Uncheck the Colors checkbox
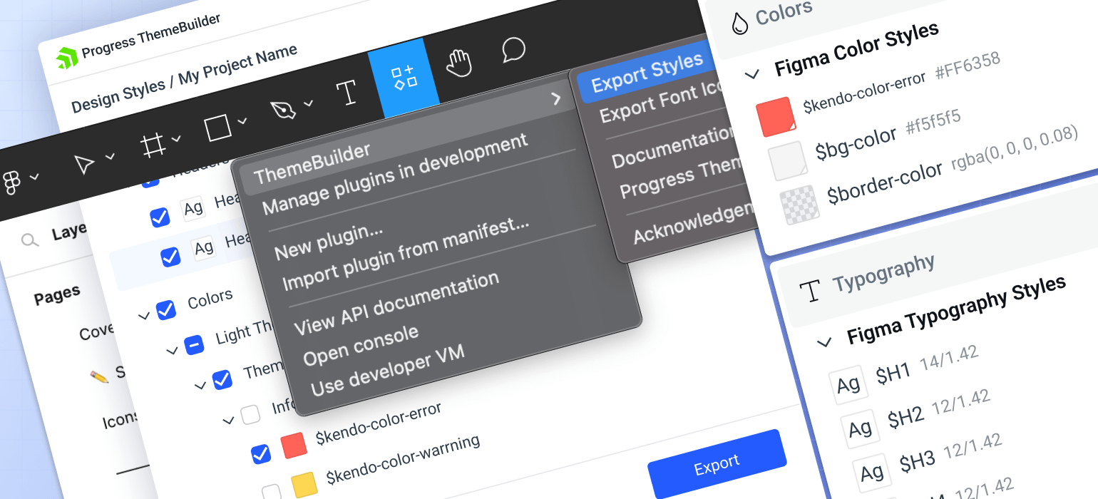Viewport: 1098px width, 499px height. click(166, 309)
